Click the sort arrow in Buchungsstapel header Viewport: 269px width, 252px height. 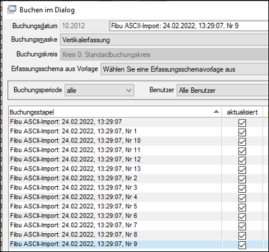[216, 112]
